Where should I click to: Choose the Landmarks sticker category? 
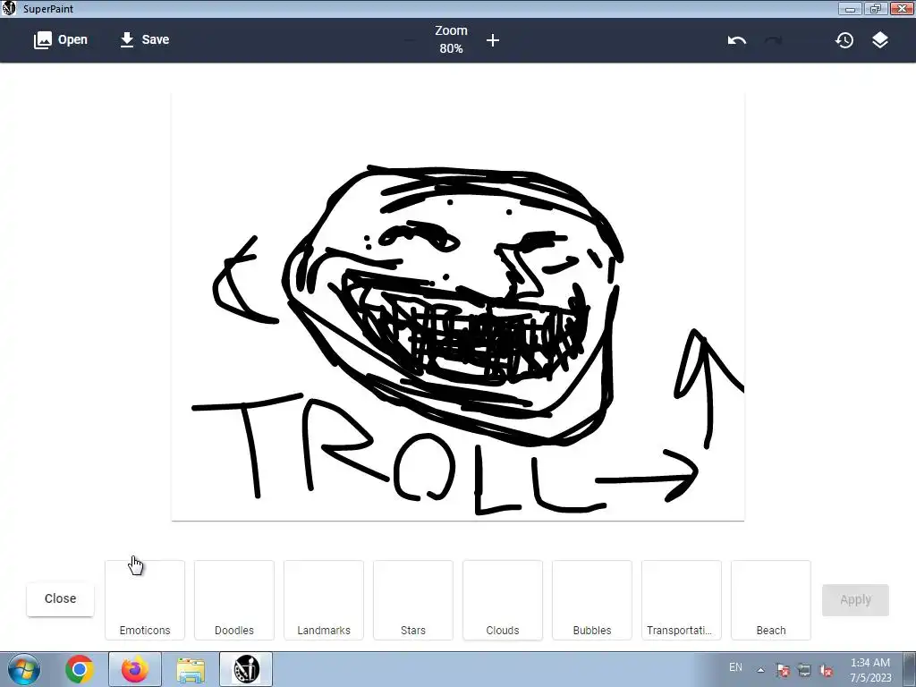[x=324, y=600]
